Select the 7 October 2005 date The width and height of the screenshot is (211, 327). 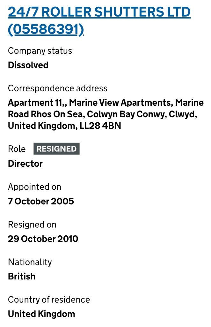(x=41, y=202)
